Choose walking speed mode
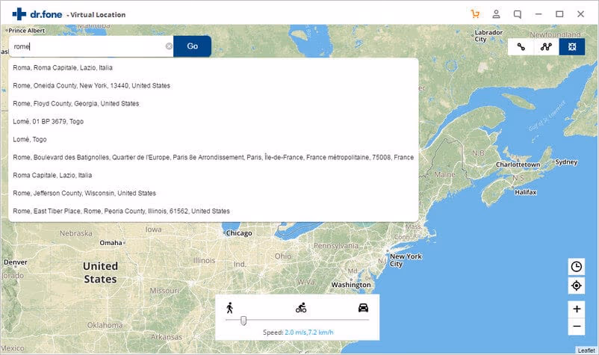599x355 pixels. [229, 307]
